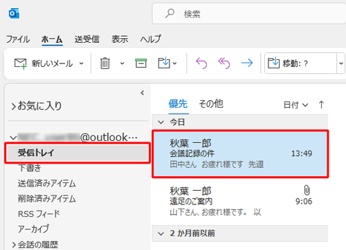
Task: Open the 遠足のご案内 email
Action: click(x=240, y=202)
